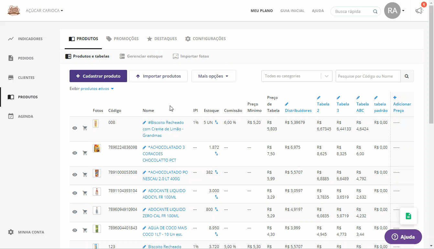Toggle visibility eye for Achocolatado 3 Coracoes

[x=75, y=153]
